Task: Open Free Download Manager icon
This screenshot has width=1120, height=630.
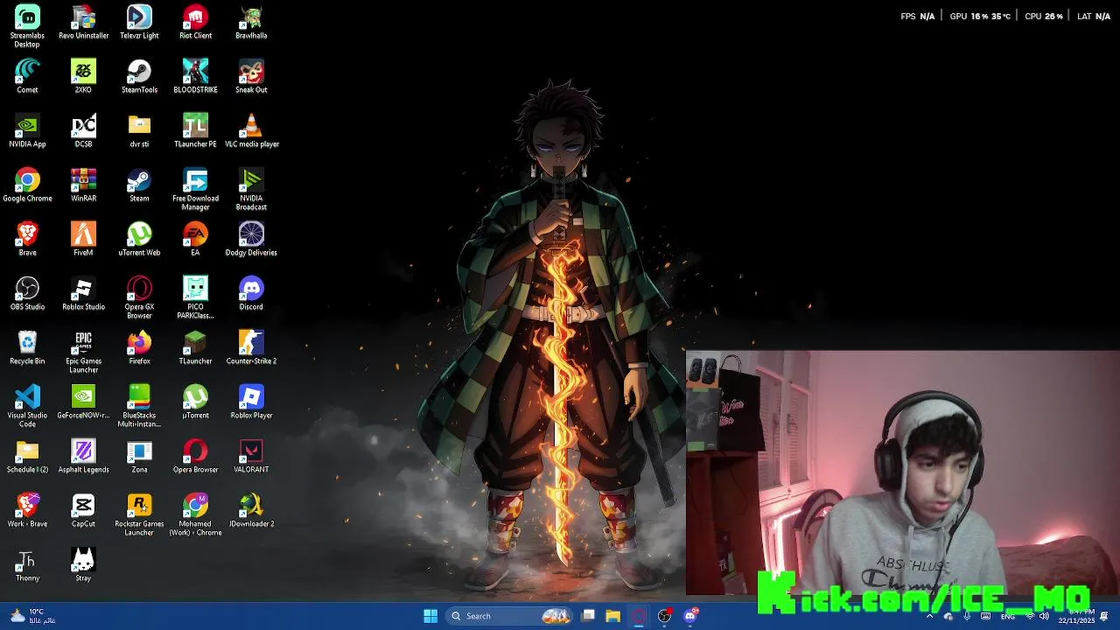Action: point(195,189)
